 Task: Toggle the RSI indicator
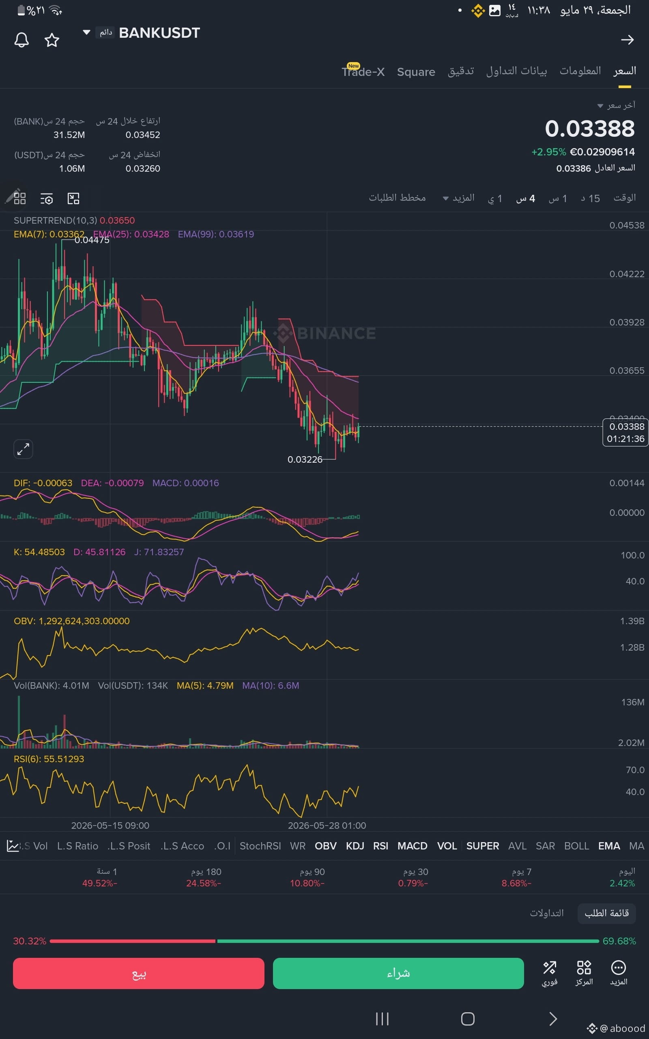point(380,846)
